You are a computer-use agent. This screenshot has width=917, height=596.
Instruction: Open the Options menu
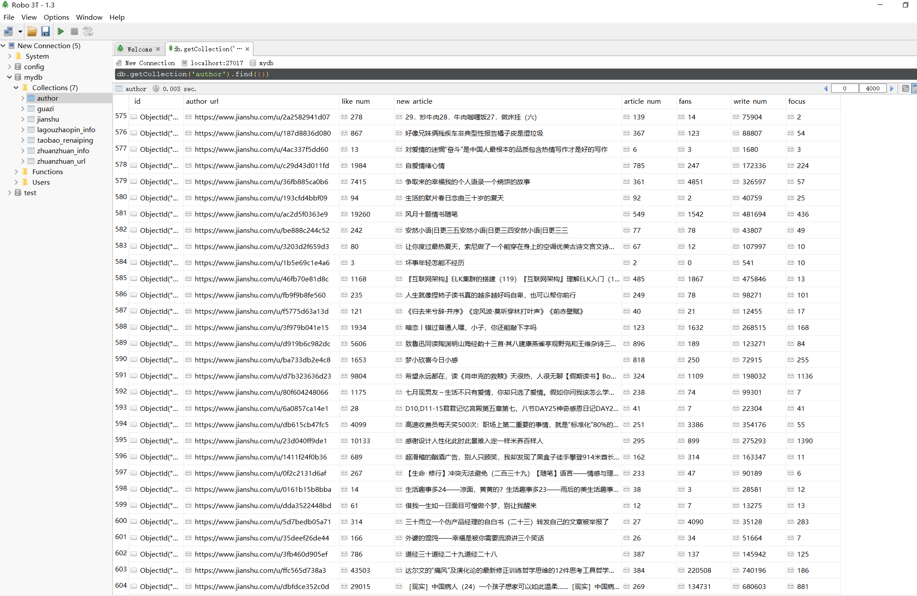pyautogui.click(x=56, y=17)
